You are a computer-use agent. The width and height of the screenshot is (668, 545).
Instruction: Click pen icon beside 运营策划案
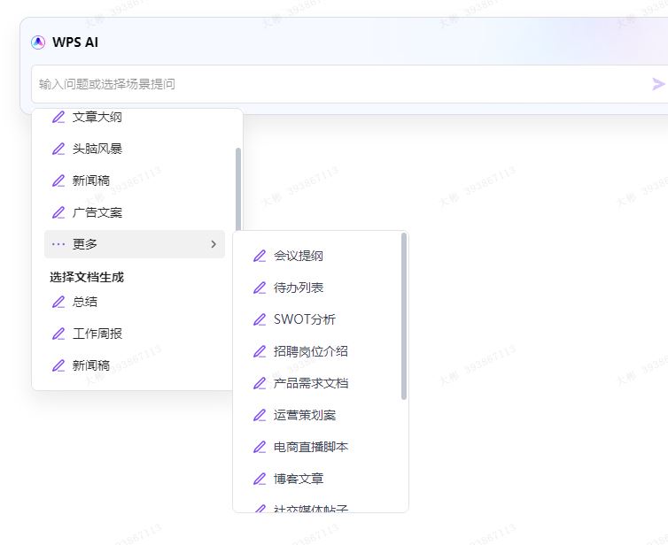[260, 415]
